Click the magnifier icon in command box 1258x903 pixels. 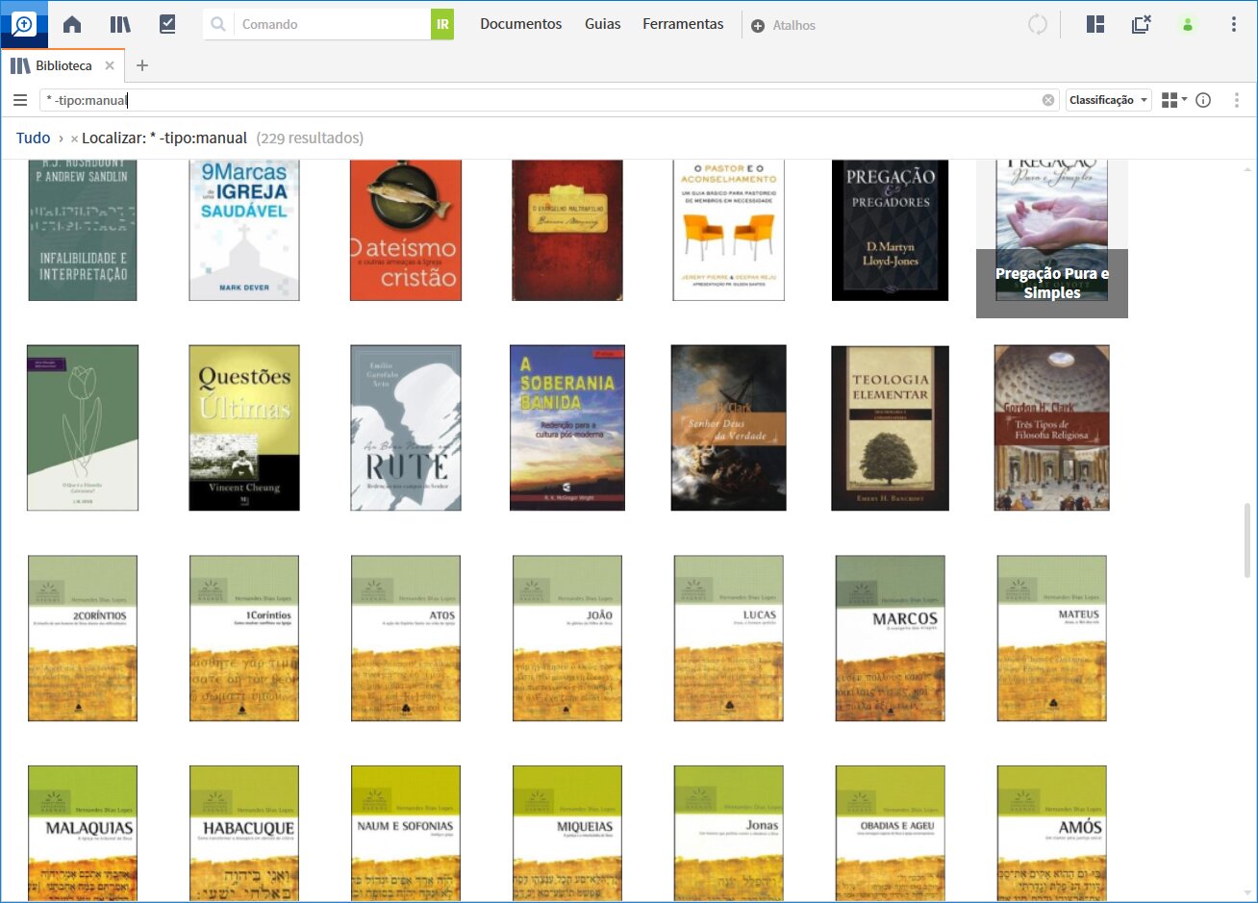[219, 24]
